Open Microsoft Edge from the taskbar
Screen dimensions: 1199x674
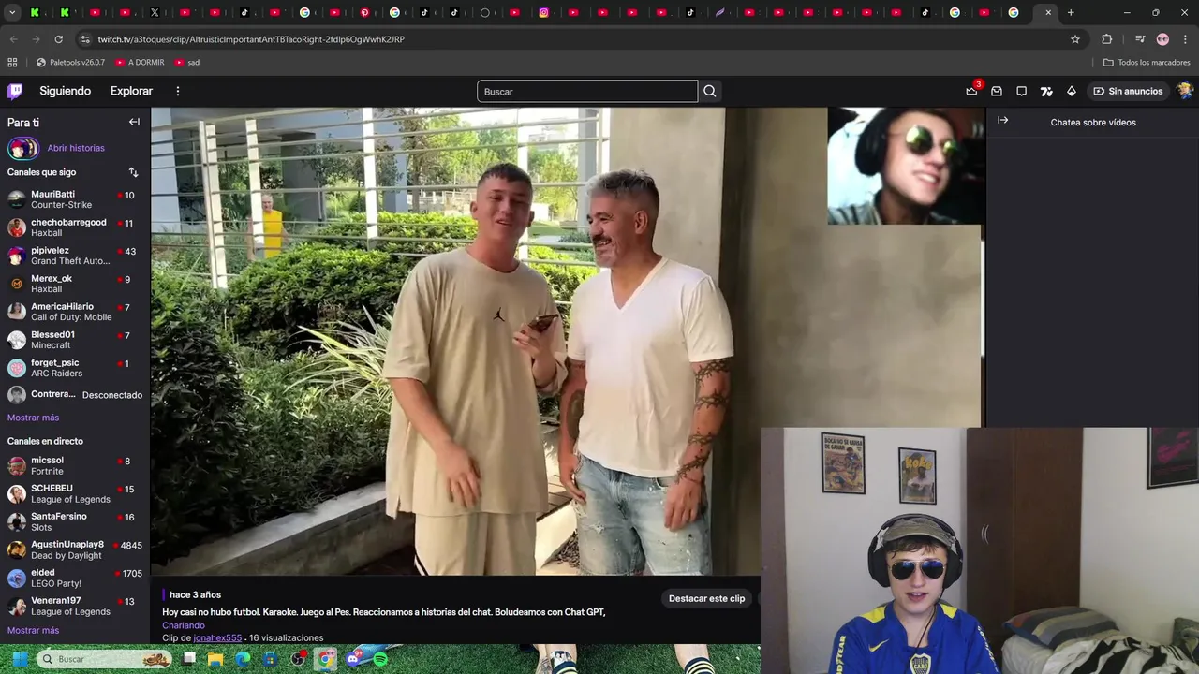[244, 659]
